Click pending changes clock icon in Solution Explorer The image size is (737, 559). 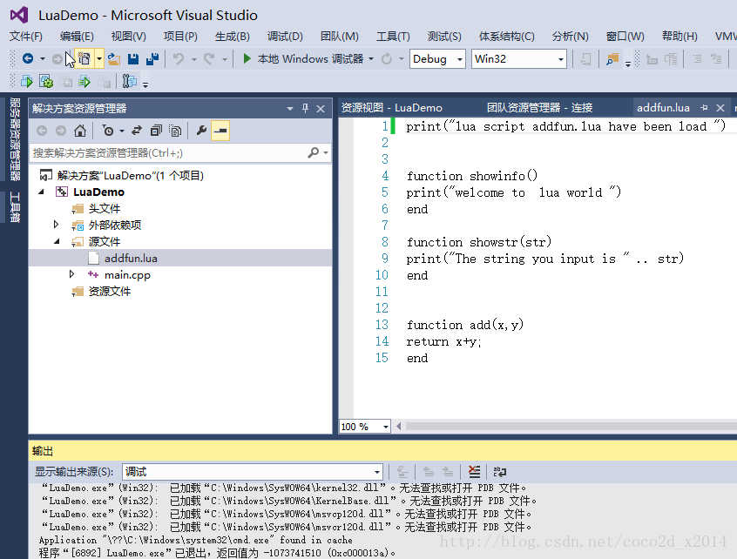click(x=108, y=131)
